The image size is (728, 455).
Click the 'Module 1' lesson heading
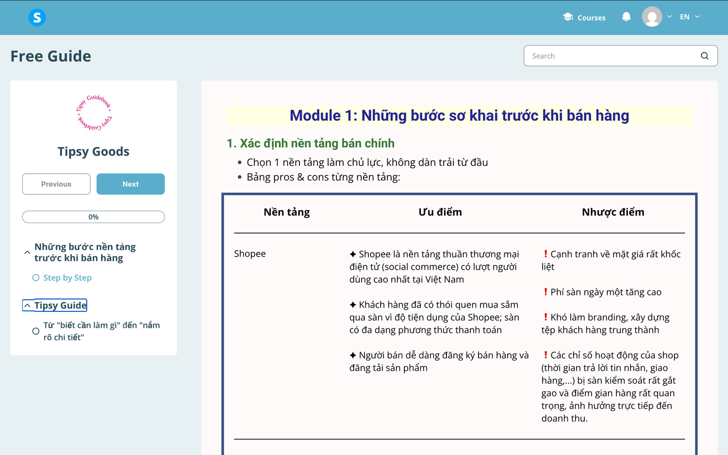(460, 115)
